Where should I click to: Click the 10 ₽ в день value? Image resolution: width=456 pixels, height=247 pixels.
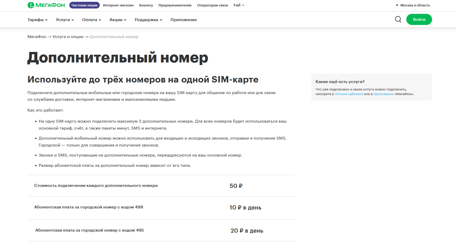point(245,208)
